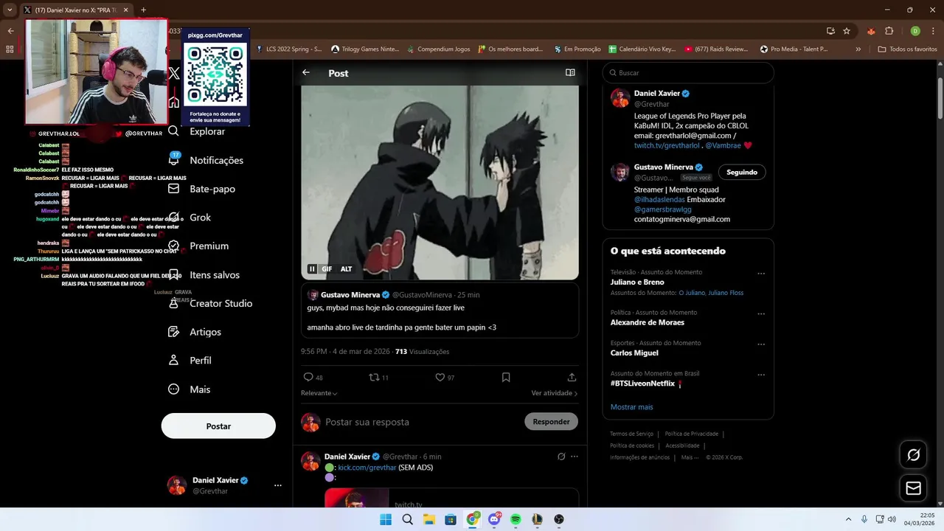Open more options for #BTSLiveonNetflix trend

point(761,375)
